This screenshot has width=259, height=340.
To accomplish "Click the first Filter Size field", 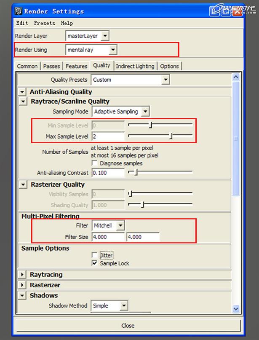I will coord(108,237).
